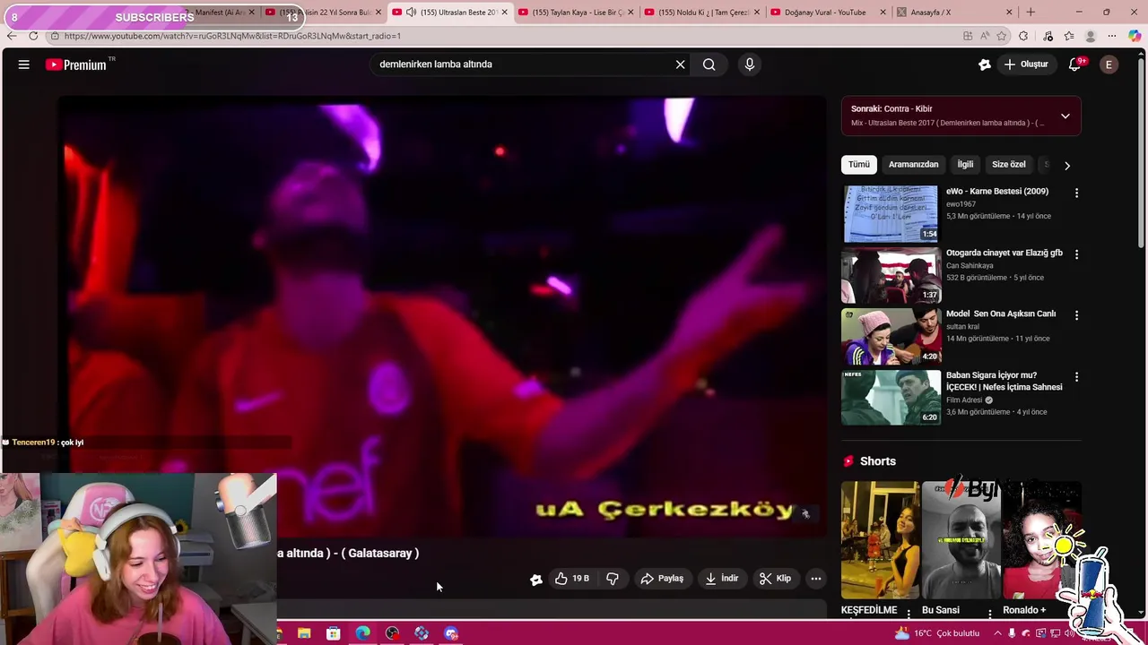1148x645 pixels.
Task: Show hidden tray icons chevron
Action: coord(997,633)
